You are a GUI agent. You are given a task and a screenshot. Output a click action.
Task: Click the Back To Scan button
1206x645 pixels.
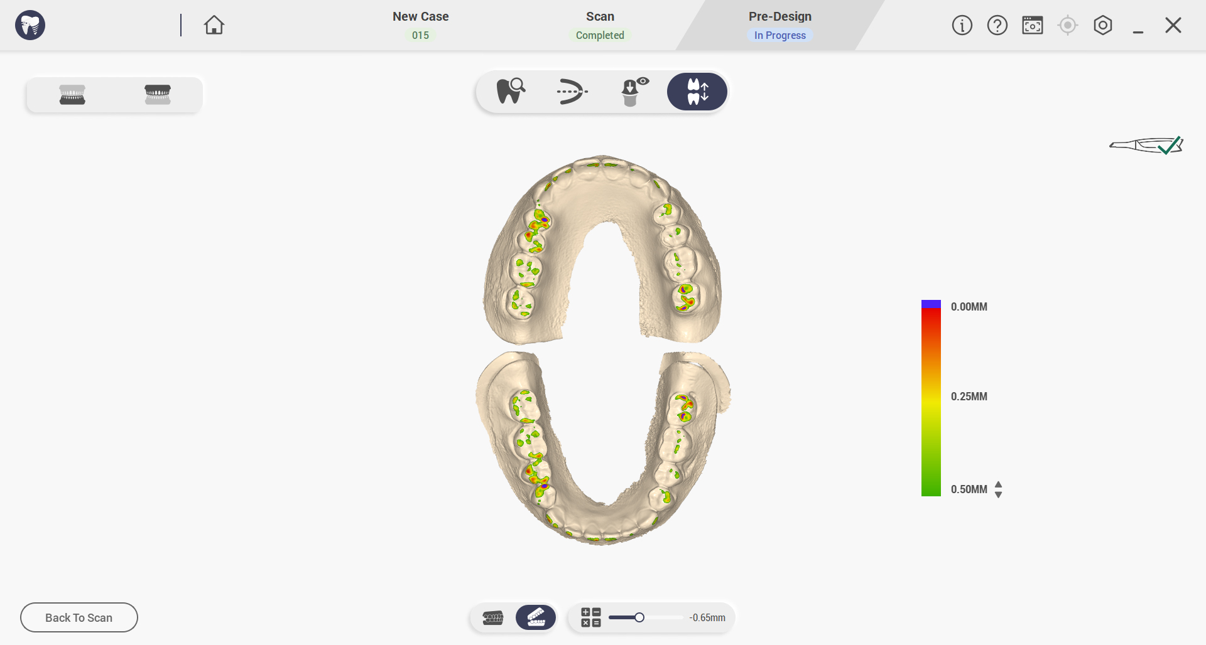pyautogui.click(x=79, y=617)
